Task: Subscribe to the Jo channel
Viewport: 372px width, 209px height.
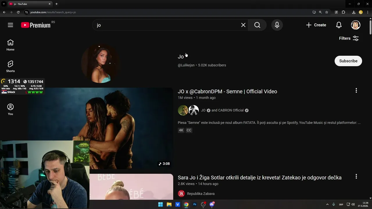Action: [x=348, y=61]
